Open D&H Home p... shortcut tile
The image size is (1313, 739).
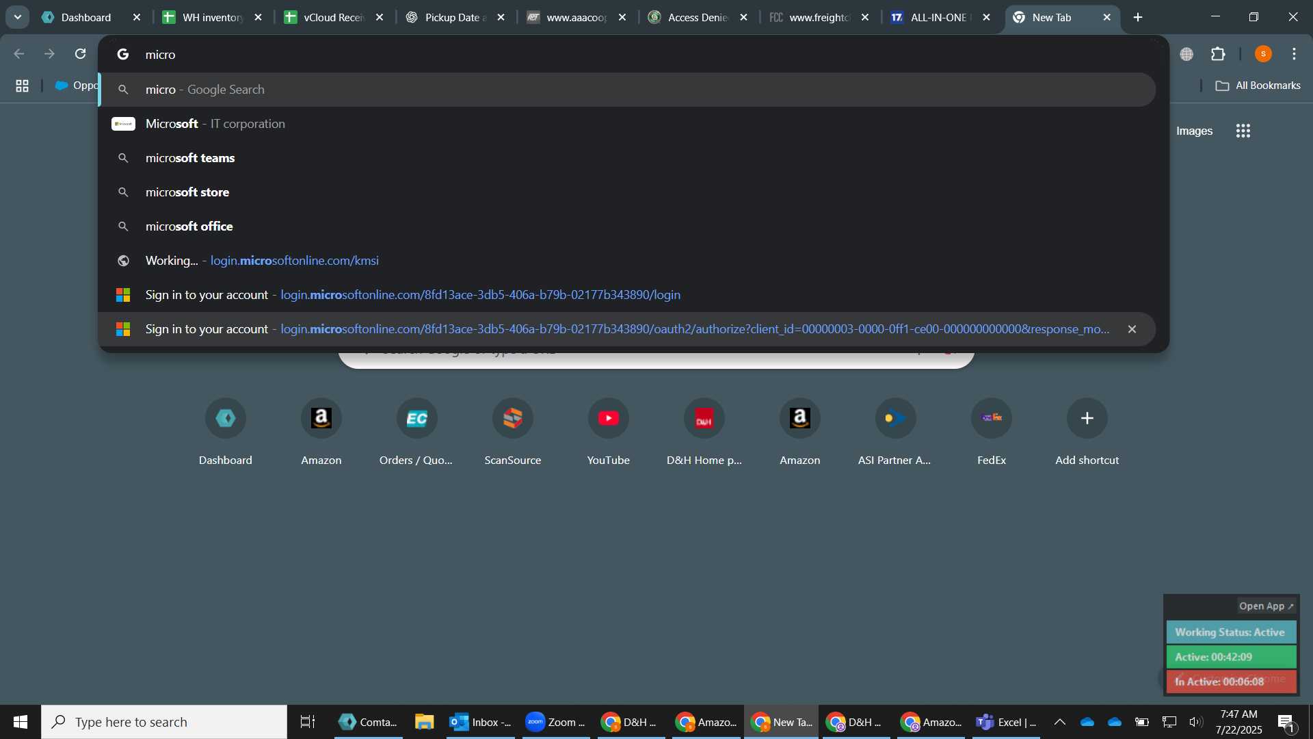tap(704, 432)
